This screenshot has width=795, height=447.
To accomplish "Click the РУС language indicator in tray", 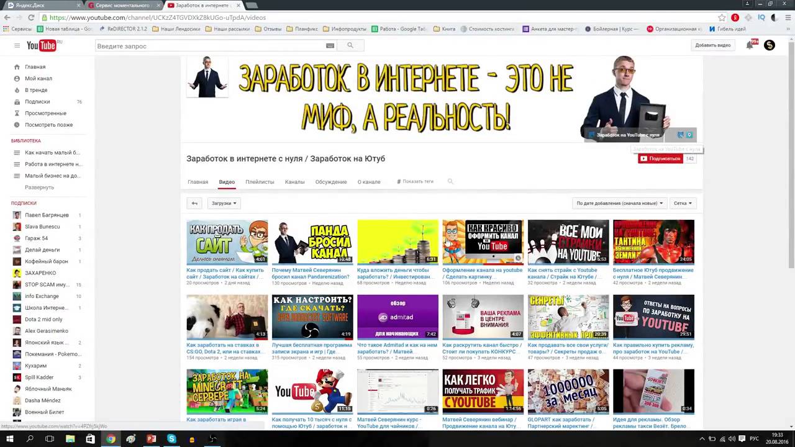I will (x=755, y=439).
